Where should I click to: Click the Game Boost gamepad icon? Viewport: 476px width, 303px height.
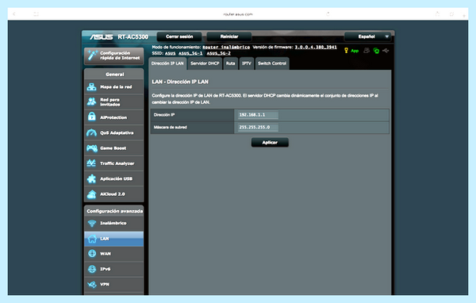coord(92,148)
